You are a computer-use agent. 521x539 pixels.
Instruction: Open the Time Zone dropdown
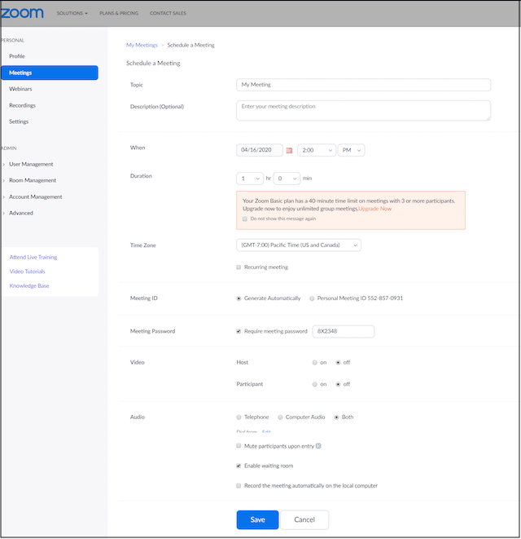click(x=298, y=245)
